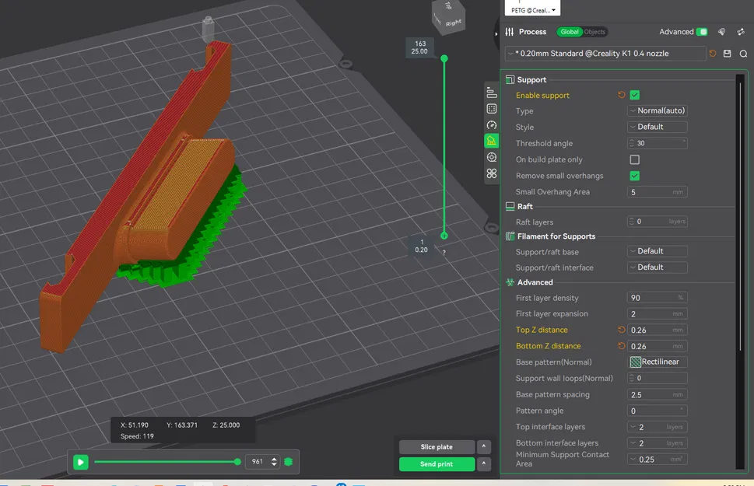Save the current process preset

pos(727,54)
